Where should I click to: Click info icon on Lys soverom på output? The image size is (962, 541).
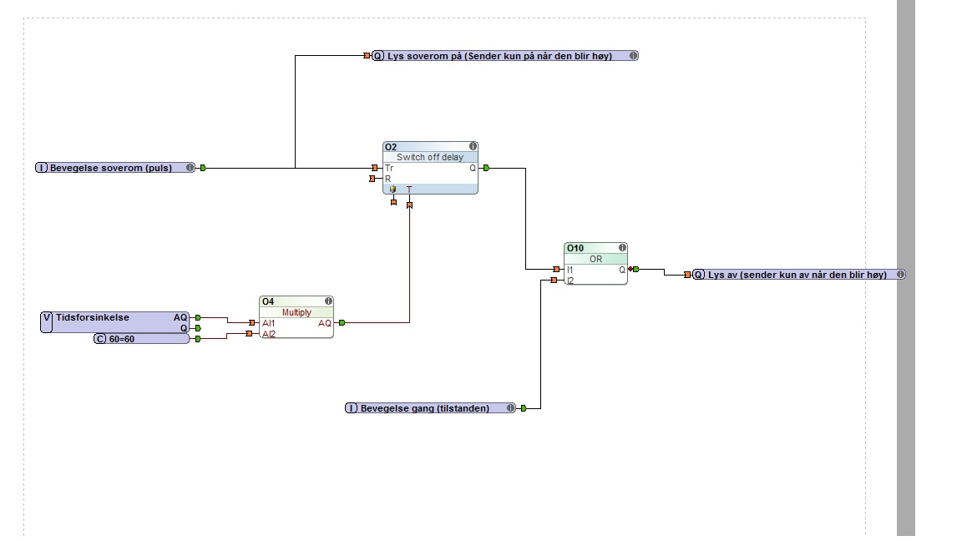(x=633, y=56)
